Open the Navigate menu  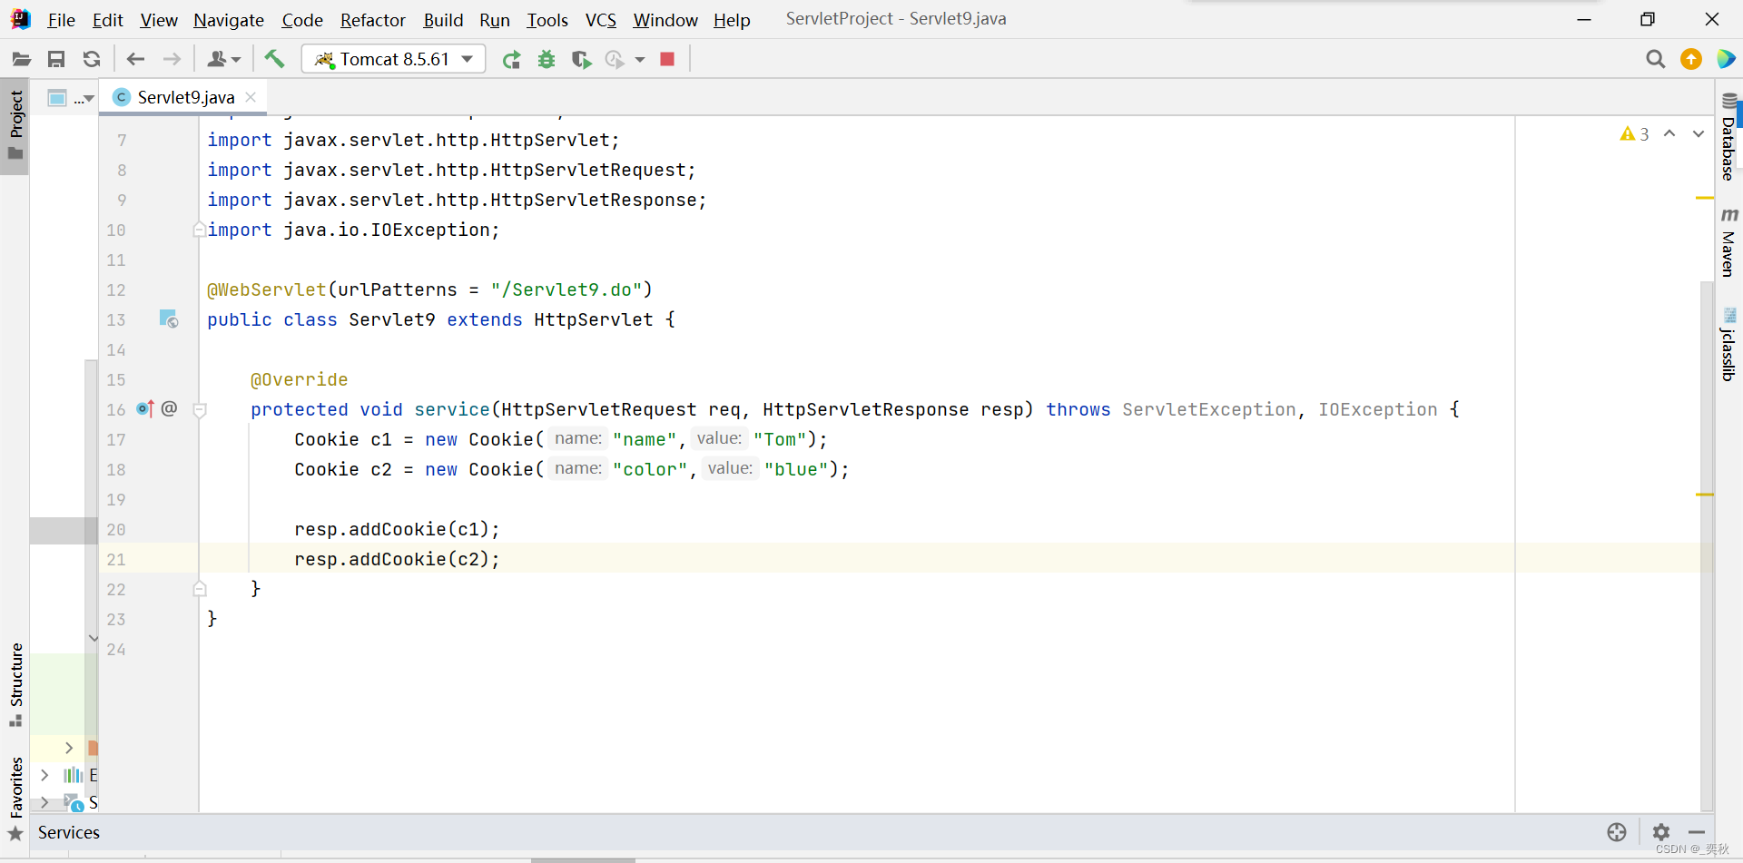[x=229, y=20]
